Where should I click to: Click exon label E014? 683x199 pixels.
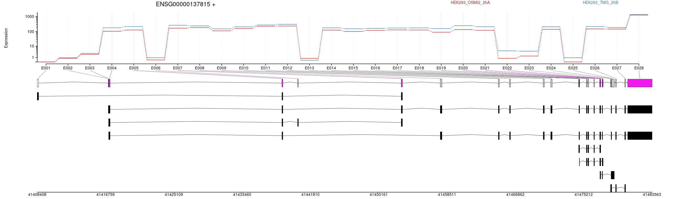[331, 68]
